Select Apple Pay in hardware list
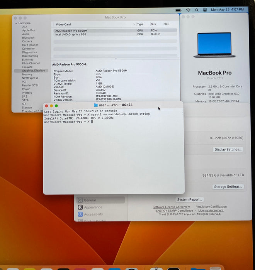The height and width of the screenshot is (270, 255). tap(29, 30)
